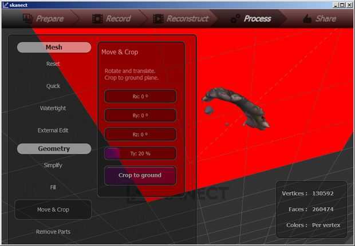Choose Reset in the Mesh section
355x246 pixels.
coord(53,64)
